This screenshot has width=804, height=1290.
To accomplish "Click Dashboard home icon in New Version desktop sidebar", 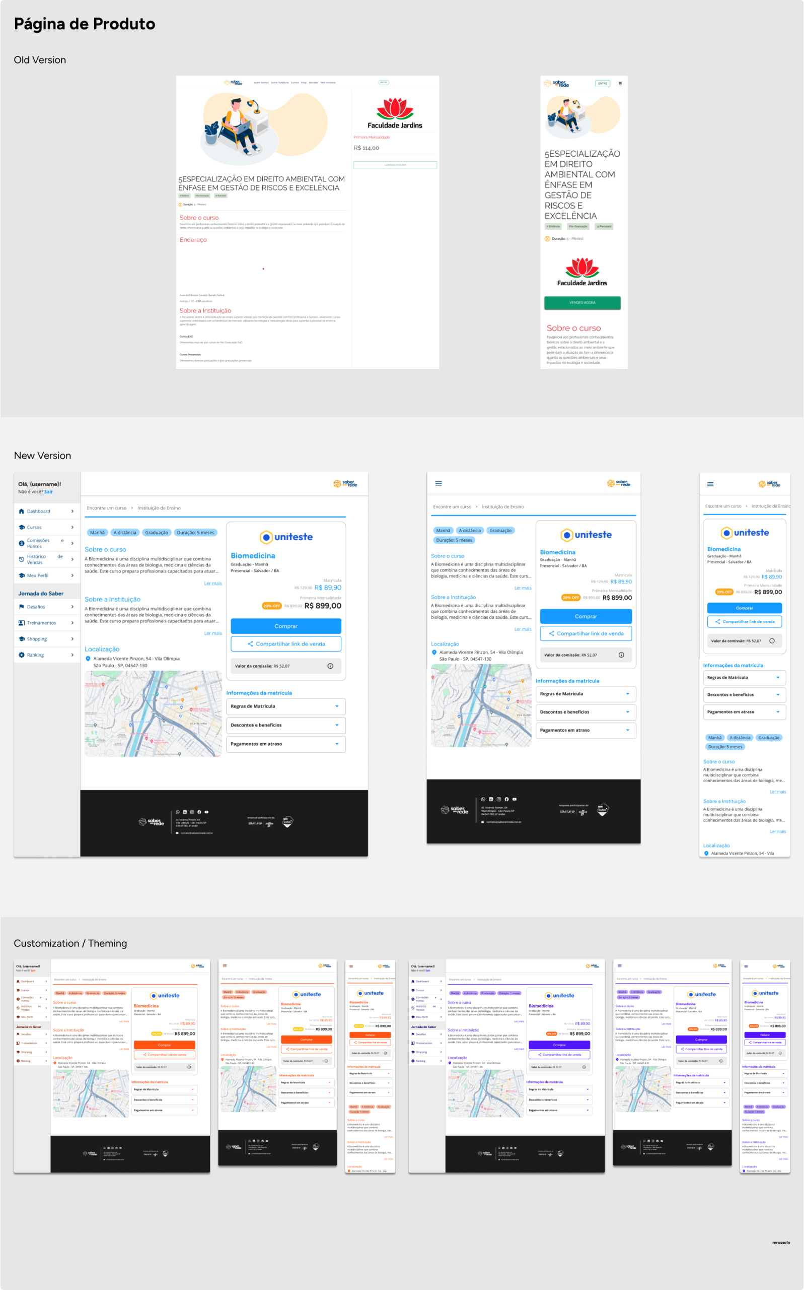I will (21, 511).
